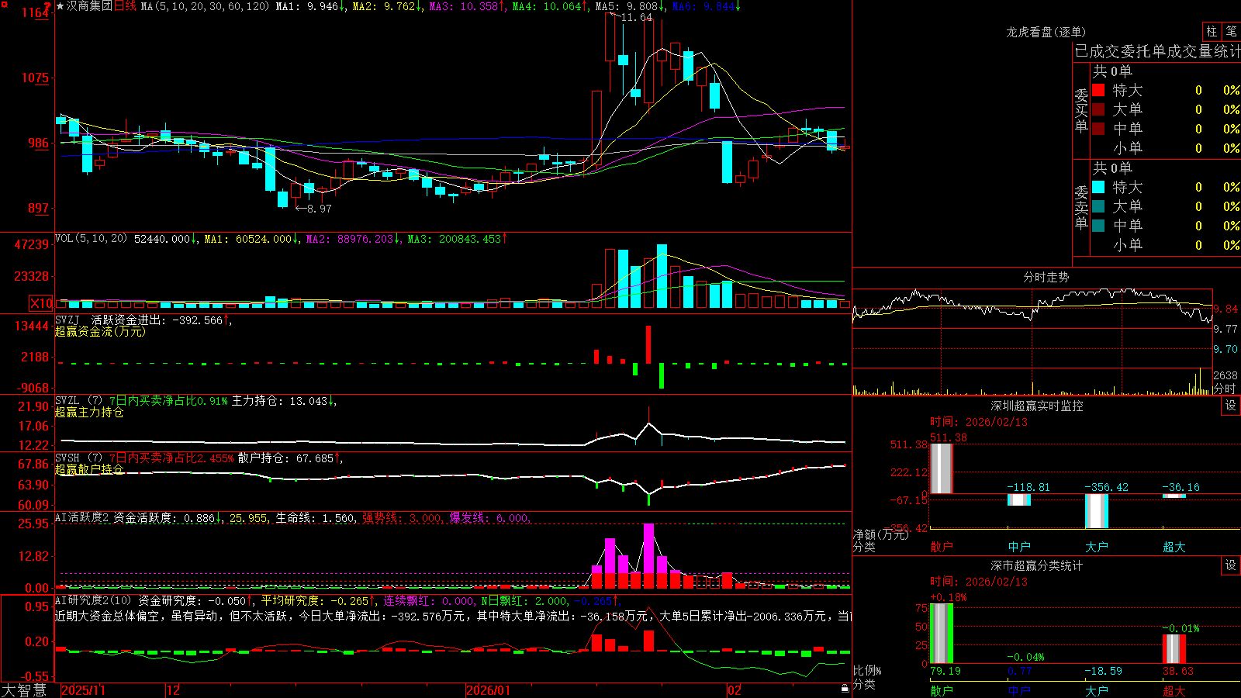Click the red question mark icon

coord(47,6)
